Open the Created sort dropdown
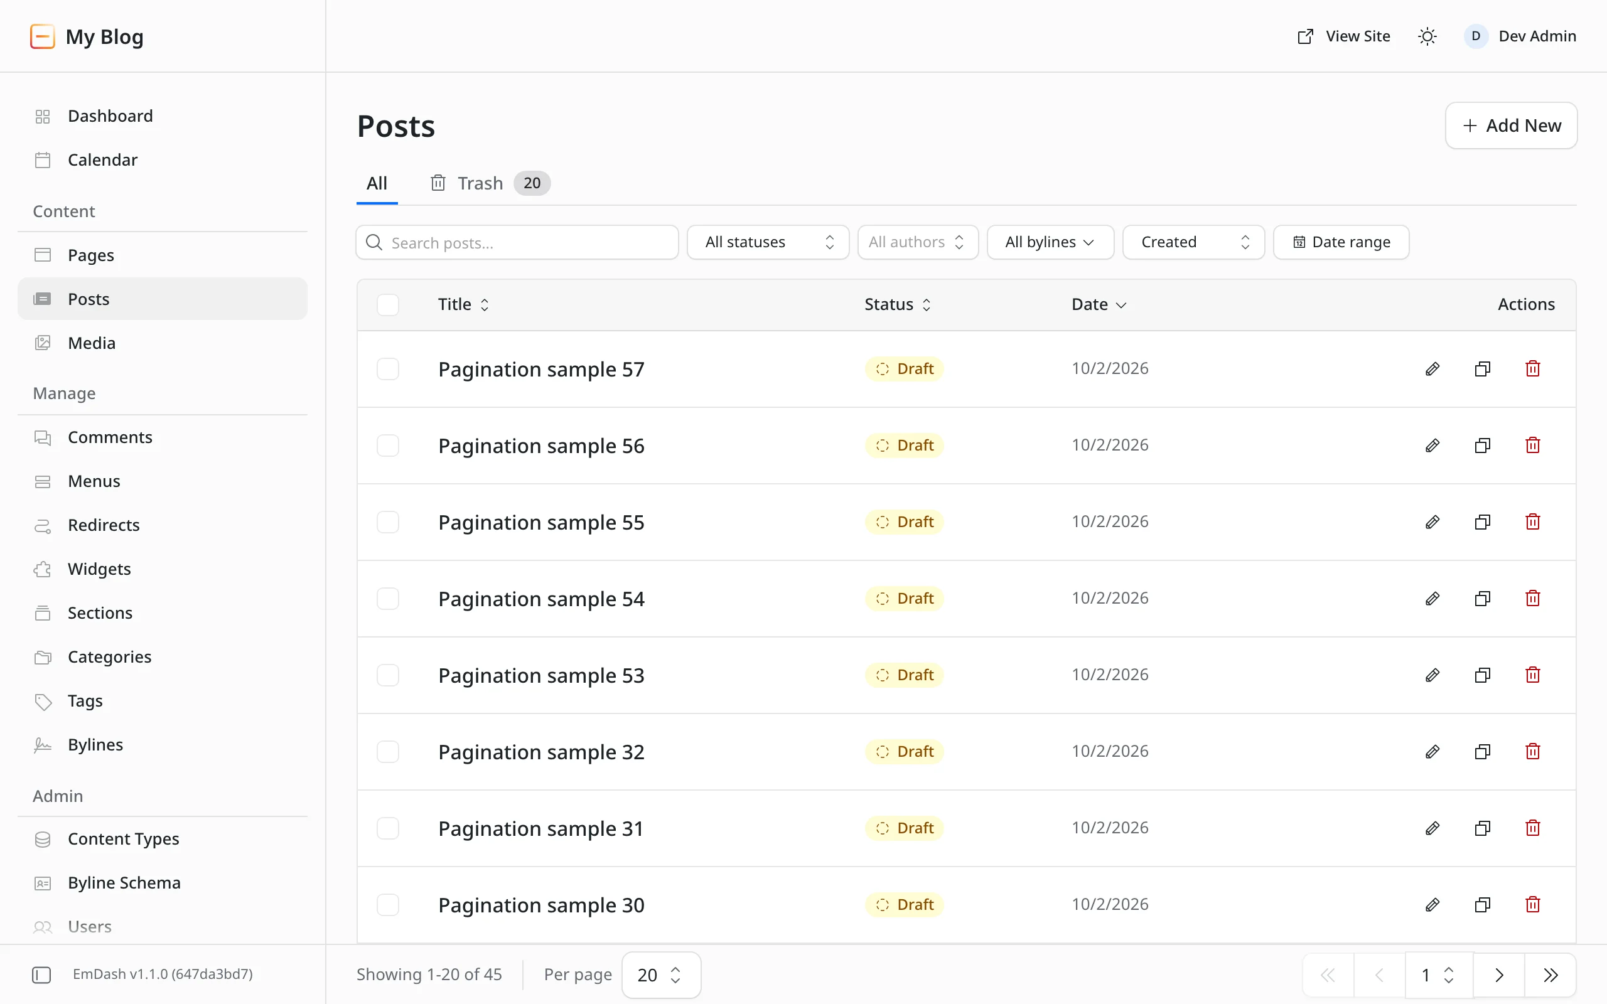1607x1004 pixels. coord(1193,242)
